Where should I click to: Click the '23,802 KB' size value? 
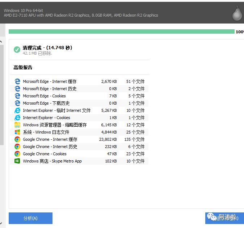pyautogui.click(x=108, y=139)
